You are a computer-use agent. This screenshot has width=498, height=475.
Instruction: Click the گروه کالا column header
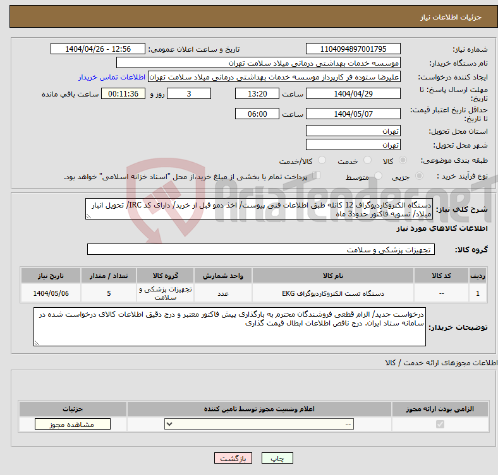pyautogui.click(x=165, y=276)
